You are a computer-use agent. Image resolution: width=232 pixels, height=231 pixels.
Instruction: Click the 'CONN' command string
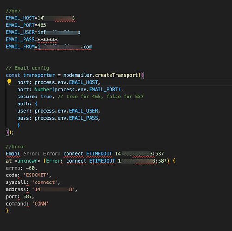pos(40,204)
